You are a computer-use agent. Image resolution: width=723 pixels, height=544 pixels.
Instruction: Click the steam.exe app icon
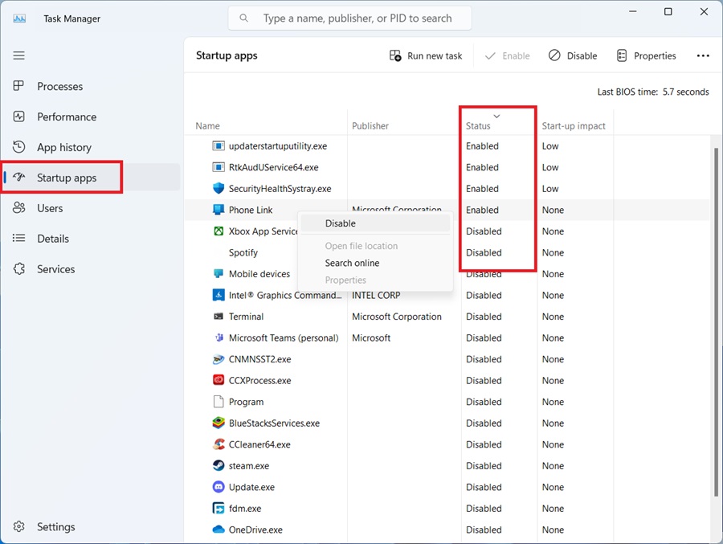tap(219, 465)
